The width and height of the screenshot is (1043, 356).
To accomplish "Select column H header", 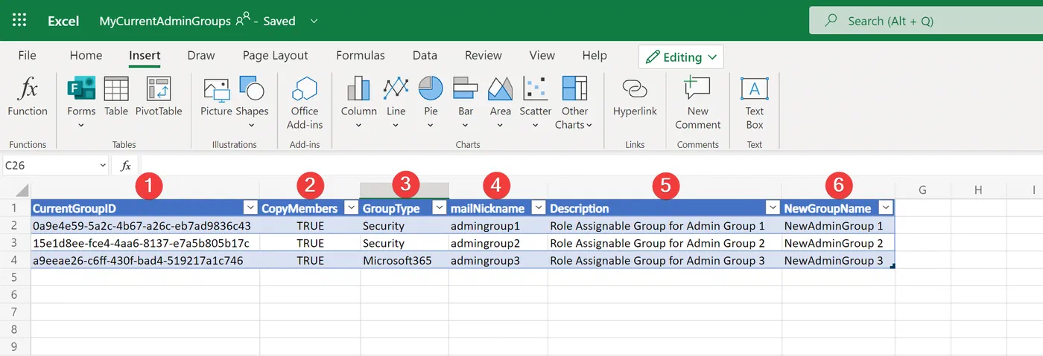I will click(x=978, y=190).
